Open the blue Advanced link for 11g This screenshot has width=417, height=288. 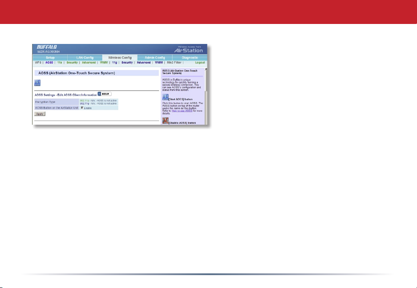(144, 63)
